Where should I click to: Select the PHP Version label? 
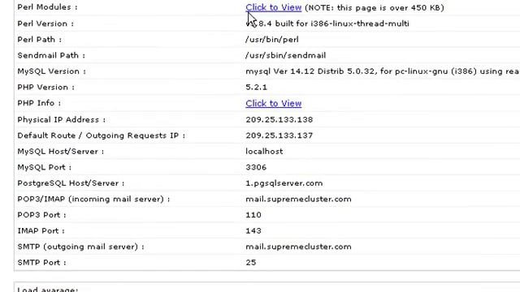pos(45,88)
